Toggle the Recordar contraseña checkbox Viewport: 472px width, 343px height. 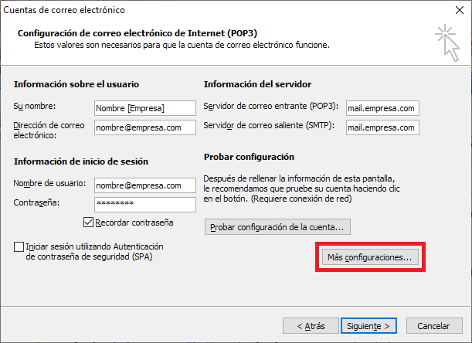(x=88, y=222)
